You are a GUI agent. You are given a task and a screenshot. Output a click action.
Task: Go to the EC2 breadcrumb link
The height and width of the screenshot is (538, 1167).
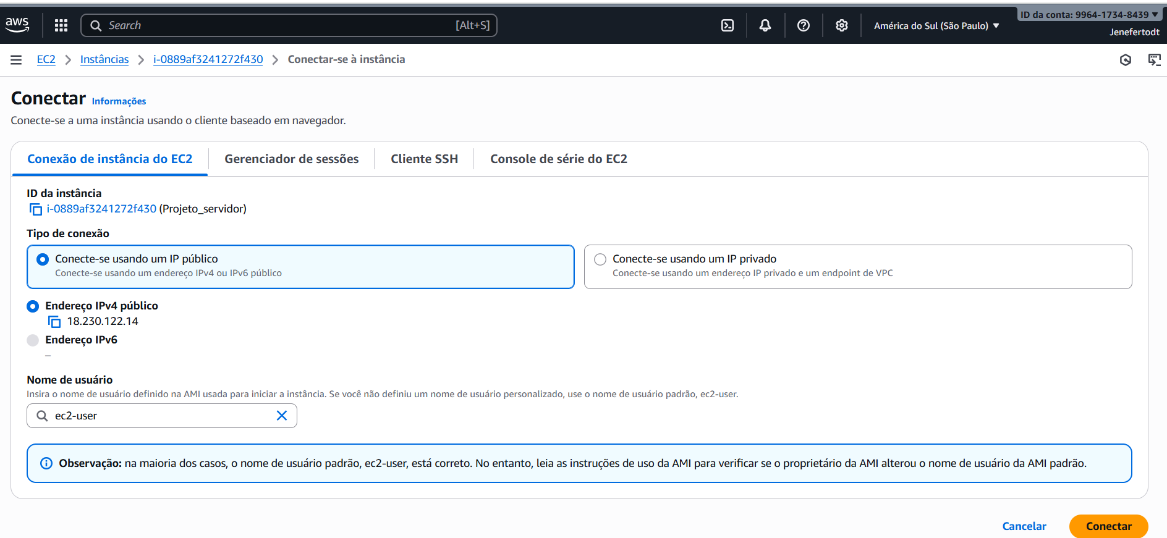(46, 59)
